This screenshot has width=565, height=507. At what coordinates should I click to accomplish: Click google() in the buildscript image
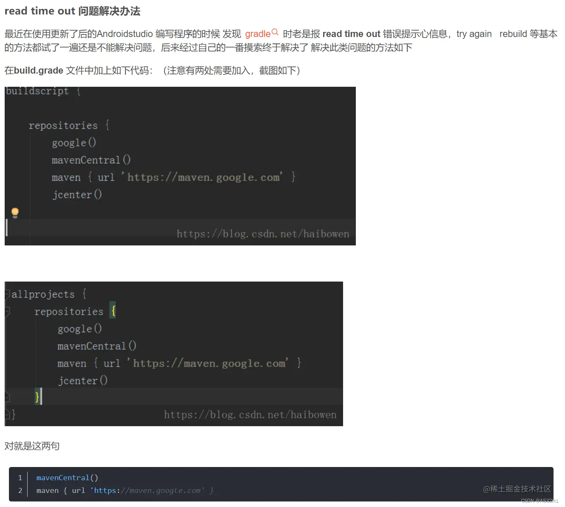click(x=74, y=142)
